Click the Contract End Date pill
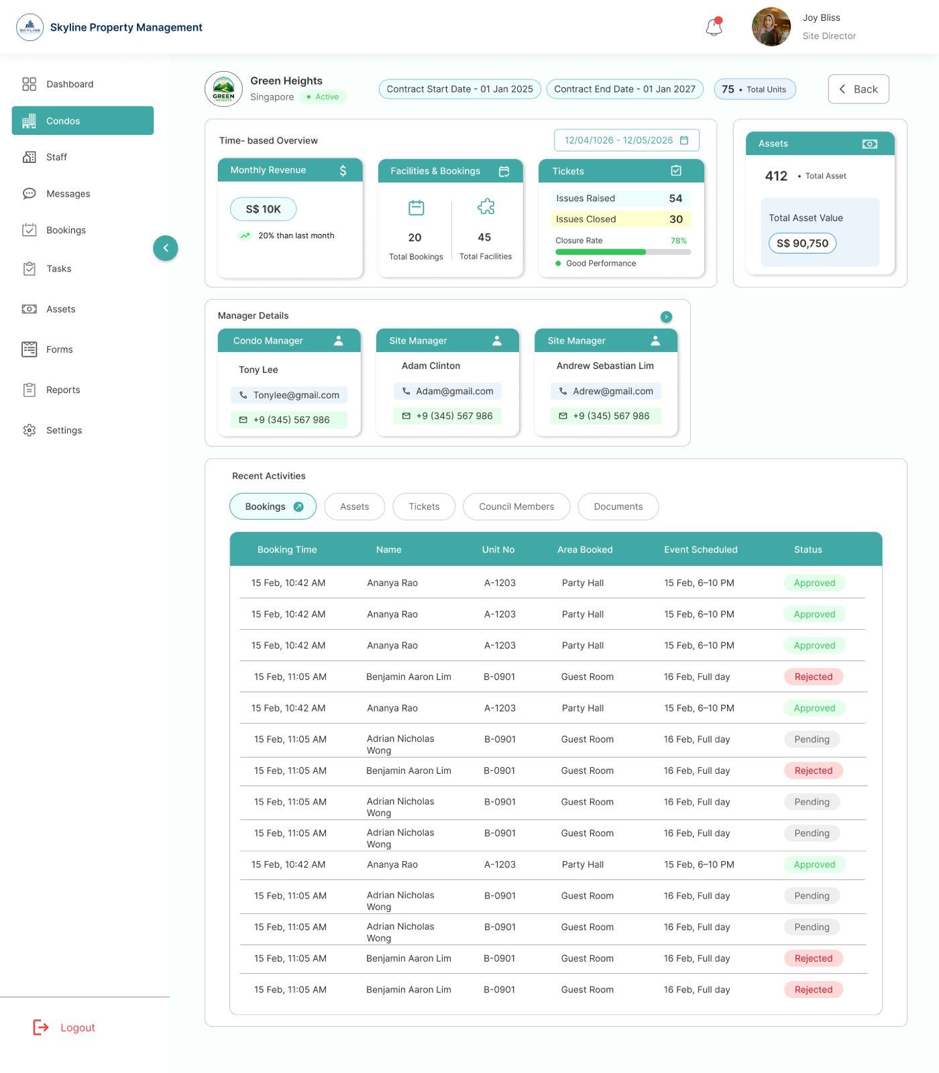Screen dimensions: 939x1073 (625, 89)
